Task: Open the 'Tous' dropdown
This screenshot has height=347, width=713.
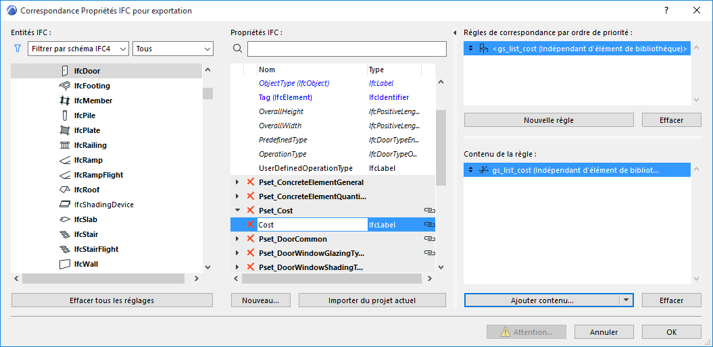Action: coord(174,49)
